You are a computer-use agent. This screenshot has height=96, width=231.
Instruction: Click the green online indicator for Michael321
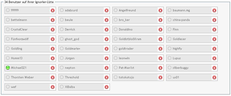click(x=8, y=68)
